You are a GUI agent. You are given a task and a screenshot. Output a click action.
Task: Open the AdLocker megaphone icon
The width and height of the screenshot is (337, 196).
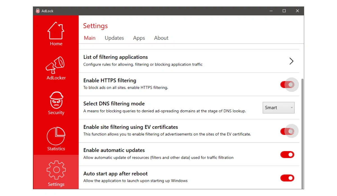55,65
